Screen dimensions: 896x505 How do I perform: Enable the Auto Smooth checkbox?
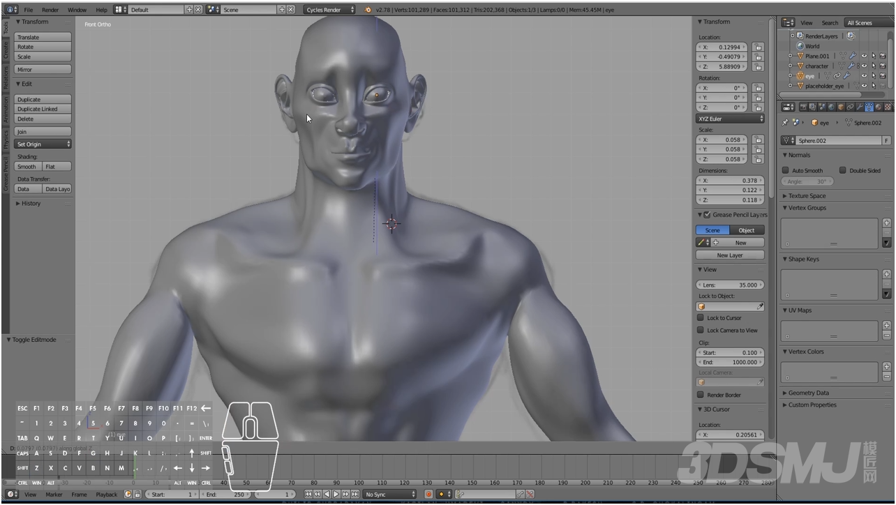786,170
